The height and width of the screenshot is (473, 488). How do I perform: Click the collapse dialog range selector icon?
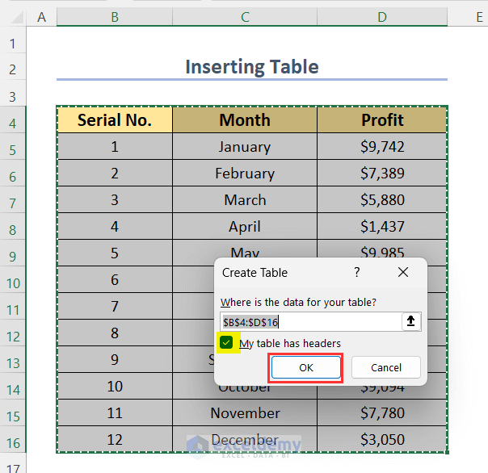coord(410,321)
